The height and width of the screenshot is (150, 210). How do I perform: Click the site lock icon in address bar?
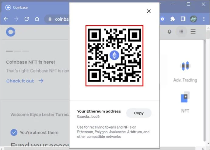[x=50, y=19]
